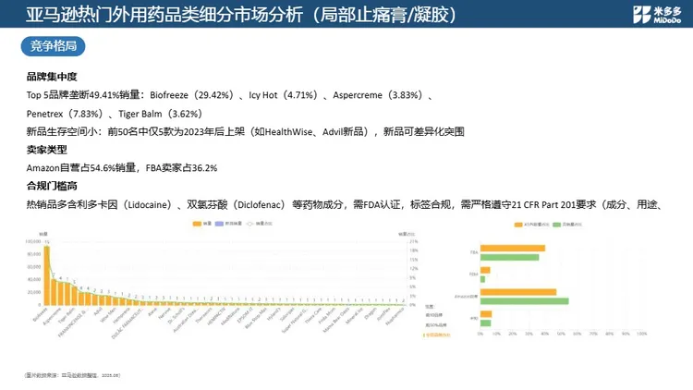Click the data source footnote below the charts
The image size is (693, 390).
pyautogui.click(x=72, y=375)
